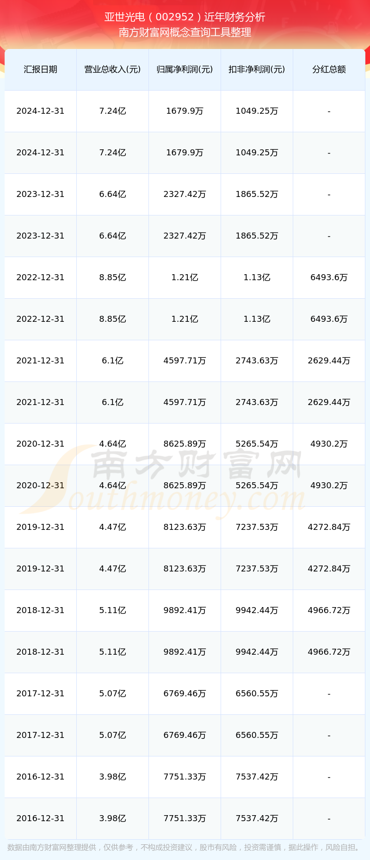The image size is (370, 860).
Task: Click the second 1865.52万 cell
Action: pos(257,236)
